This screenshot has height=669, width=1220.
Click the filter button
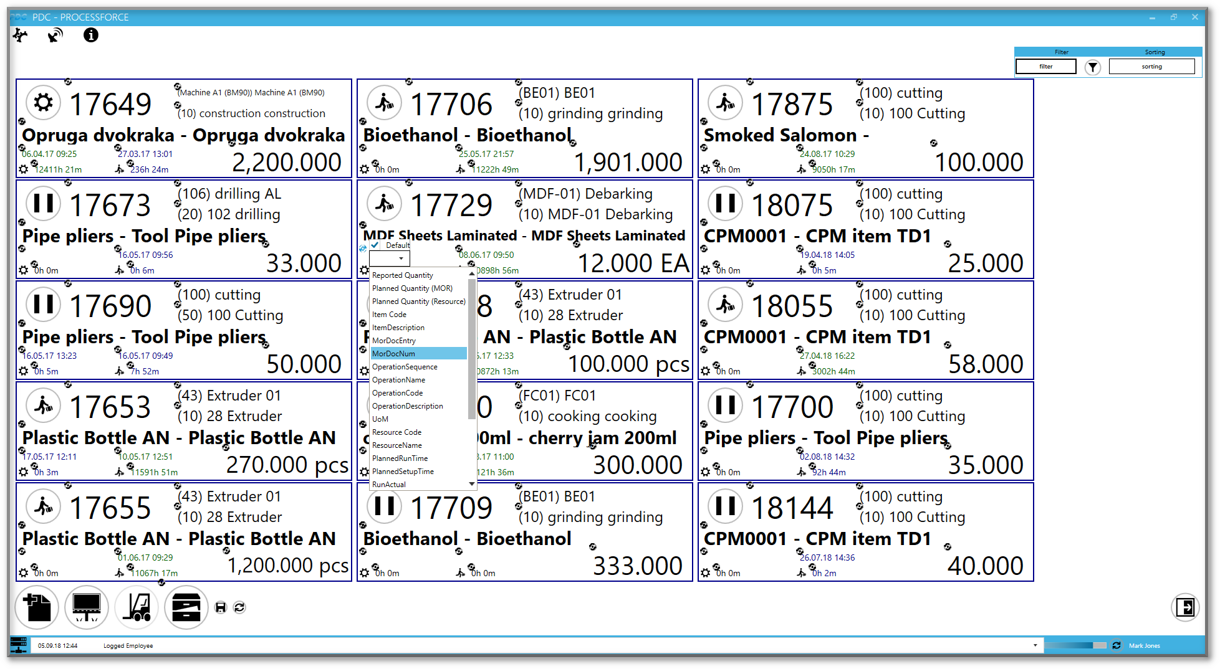1046,67
